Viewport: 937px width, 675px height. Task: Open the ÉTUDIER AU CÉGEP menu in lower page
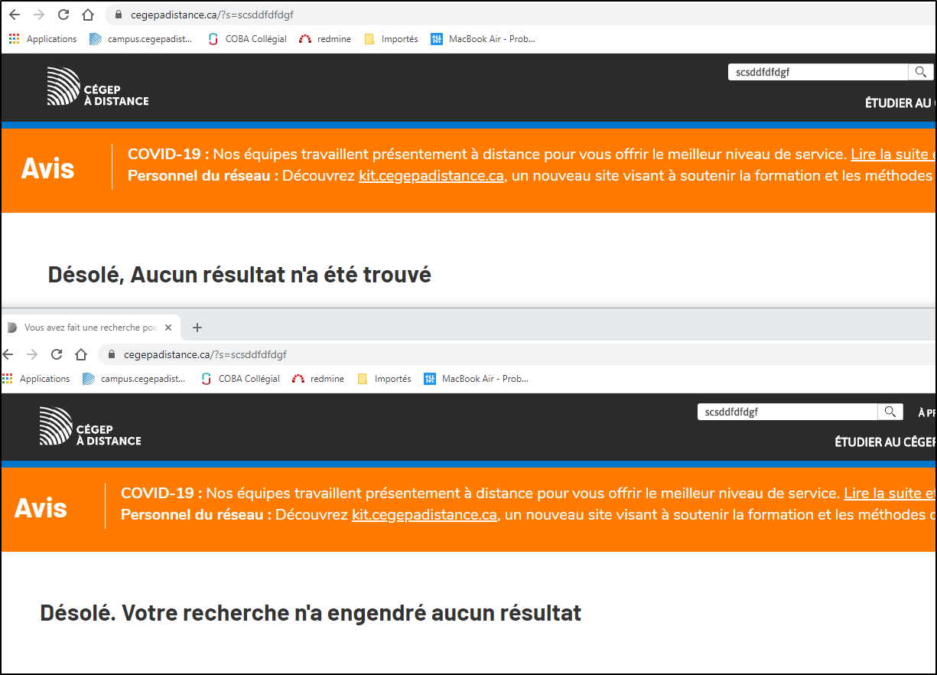pyautogui.click(x=884, y=442)
